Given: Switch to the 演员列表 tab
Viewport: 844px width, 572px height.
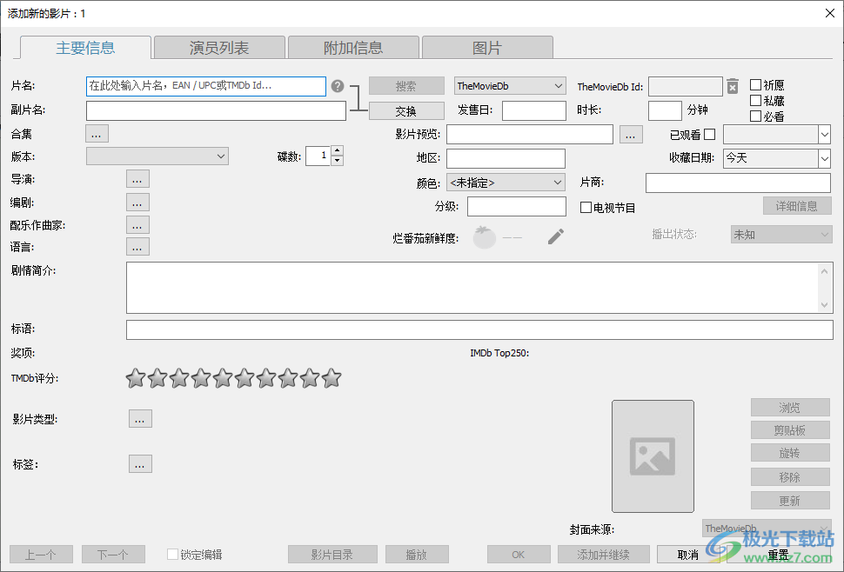Looking at the screenshot, I should point(218,47).
